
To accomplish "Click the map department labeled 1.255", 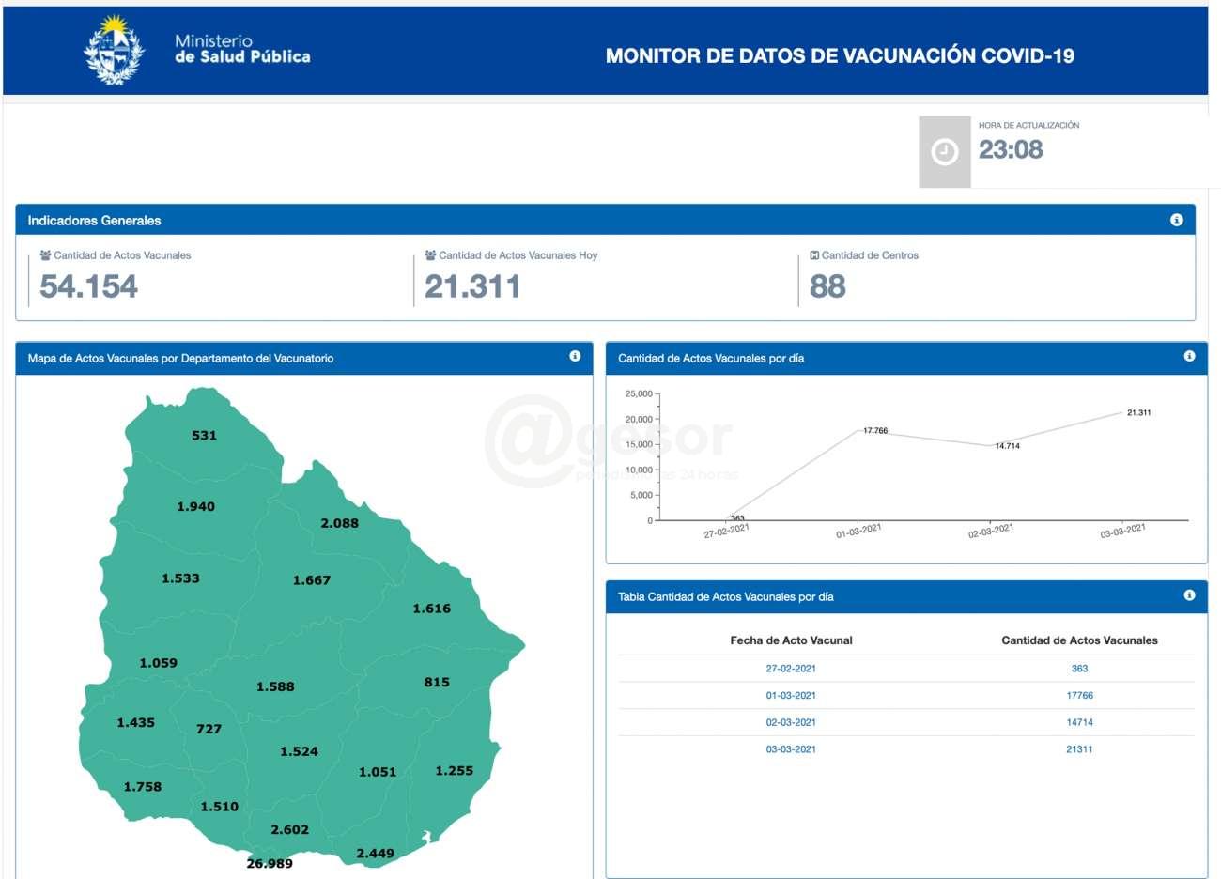I will tap(454, 771).
